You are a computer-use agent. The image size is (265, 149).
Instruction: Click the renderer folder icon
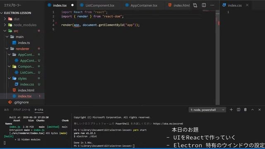point(12,49)
